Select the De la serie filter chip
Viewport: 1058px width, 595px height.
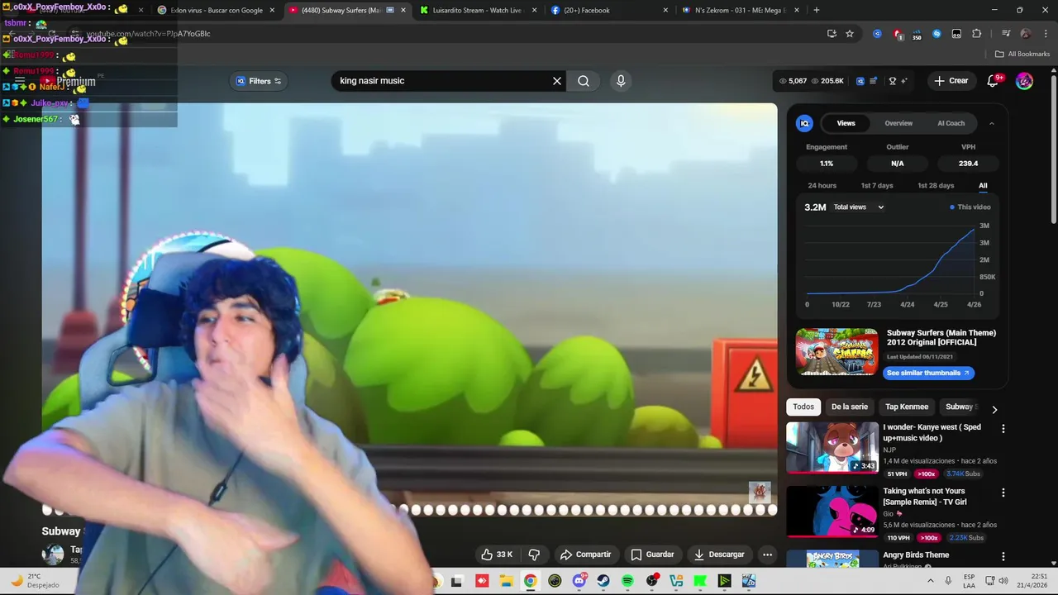850,407
